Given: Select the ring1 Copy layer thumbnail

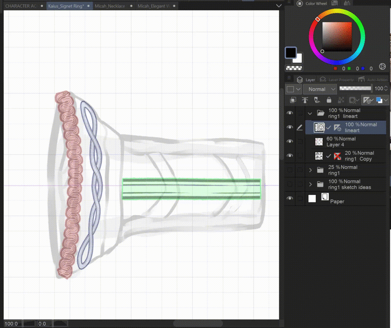Looking at the screenshot, I should (x=319, y=156).
